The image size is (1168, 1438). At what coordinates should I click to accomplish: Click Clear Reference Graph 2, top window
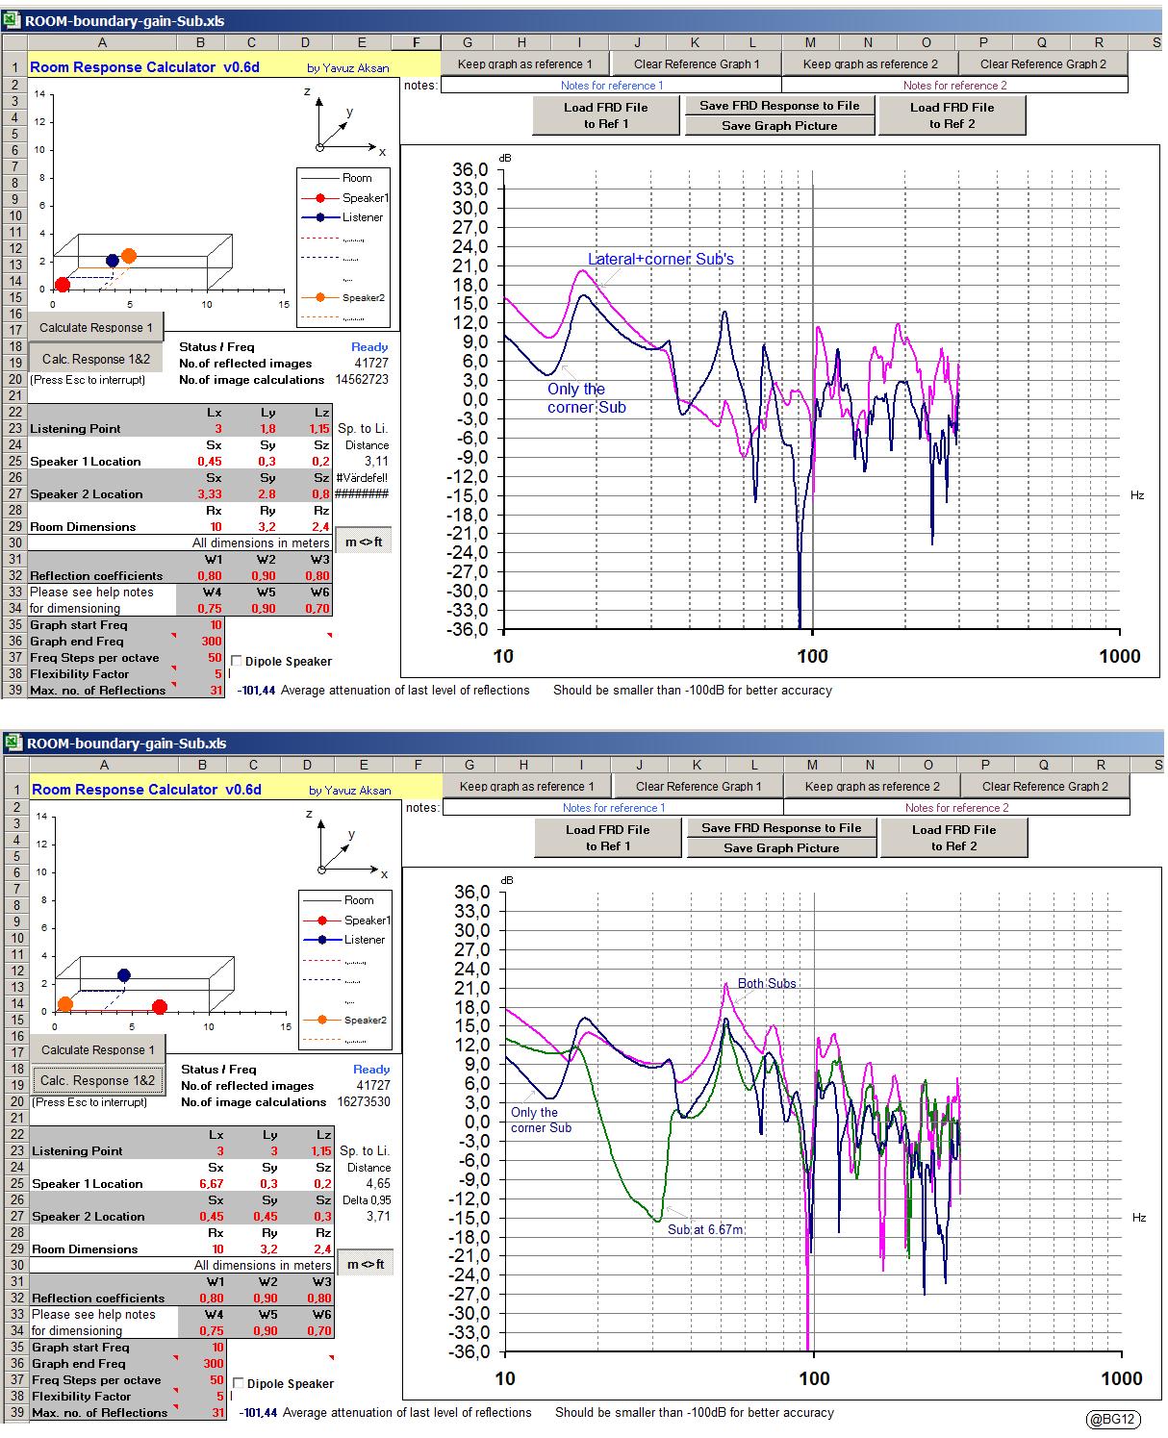pyautogui.click(x=1043, y=63)
